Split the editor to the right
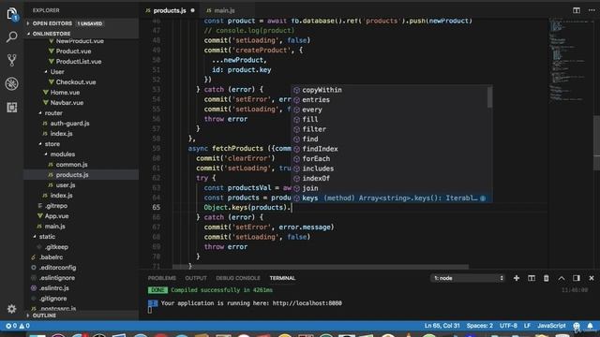600x337 pixels. 577,10
